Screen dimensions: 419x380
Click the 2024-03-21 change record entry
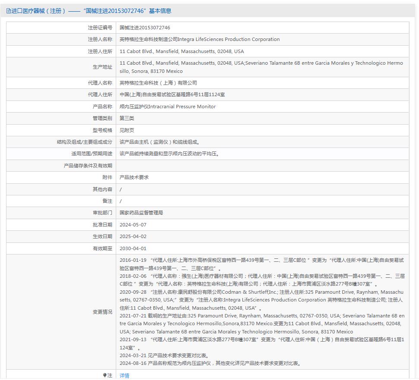click(165, 355)
